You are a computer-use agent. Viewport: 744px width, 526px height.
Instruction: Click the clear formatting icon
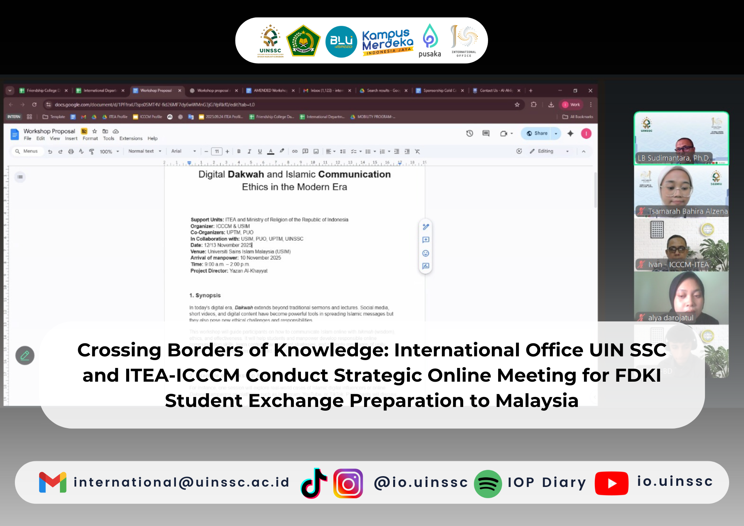coord(417,151)
